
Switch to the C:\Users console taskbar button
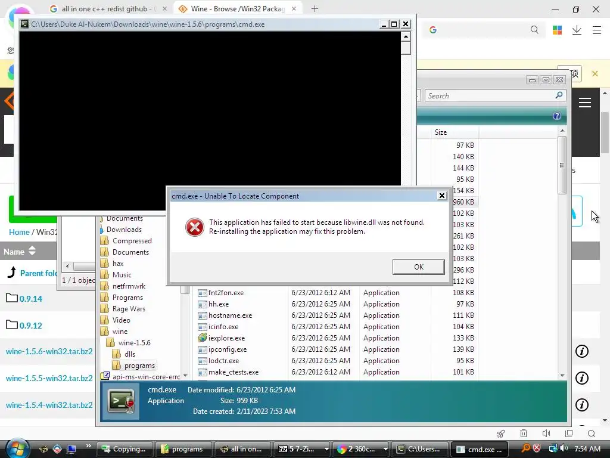419,449
